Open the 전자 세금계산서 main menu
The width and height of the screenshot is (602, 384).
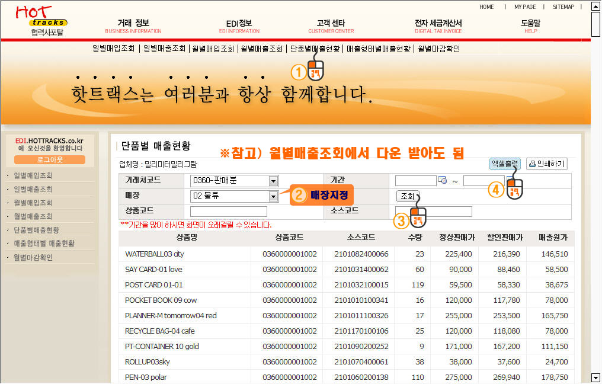pos(438,25)
